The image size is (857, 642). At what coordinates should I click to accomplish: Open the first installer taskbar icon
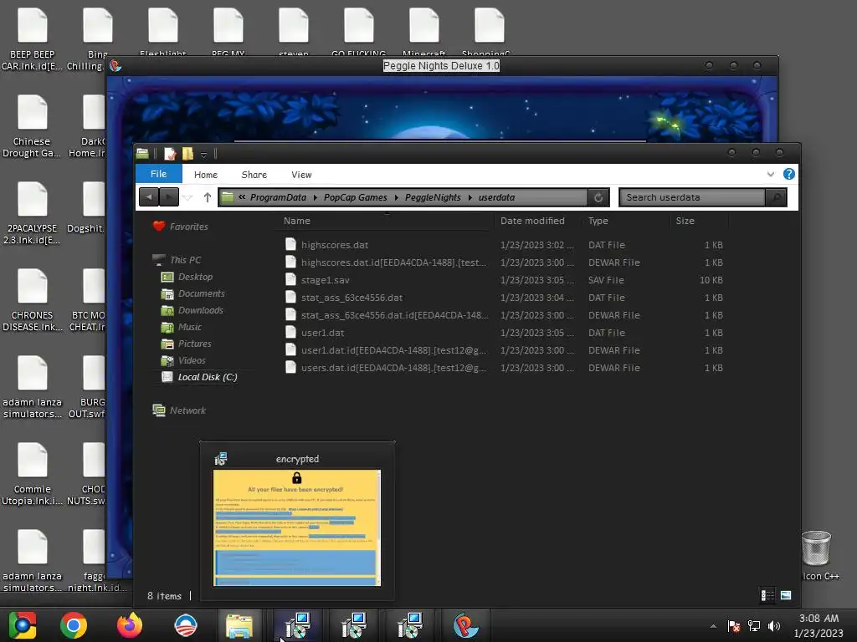point(298,625)
